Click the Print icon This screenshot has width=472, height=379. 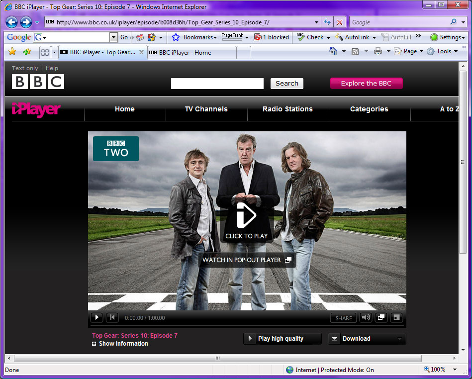point(378,51)
